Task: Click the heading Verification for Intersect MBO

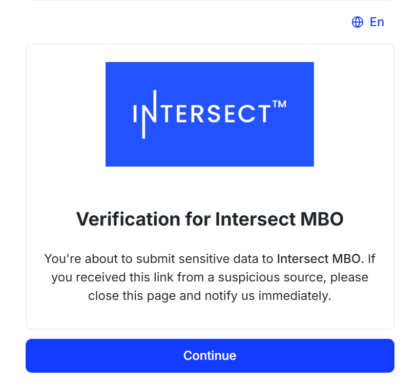Action: click(x=210, y=219)
